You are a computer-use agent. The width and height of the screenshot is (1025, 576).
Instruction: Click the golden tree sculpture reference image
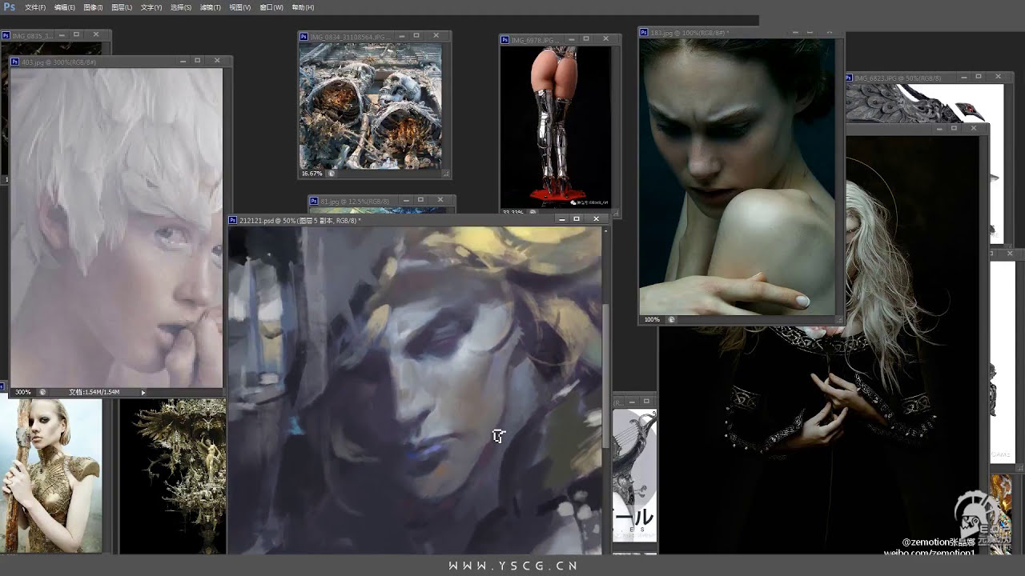(173, 475)
